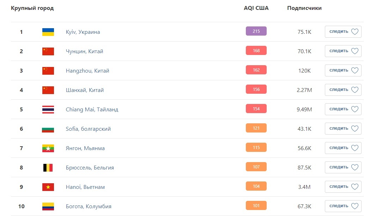
Task: Click the Colombia flag beside Богота
Action: click(x=48, y=206)
